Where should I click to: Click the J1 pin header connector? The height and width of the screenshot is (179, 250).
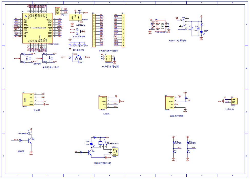click(x=123, y=30)
